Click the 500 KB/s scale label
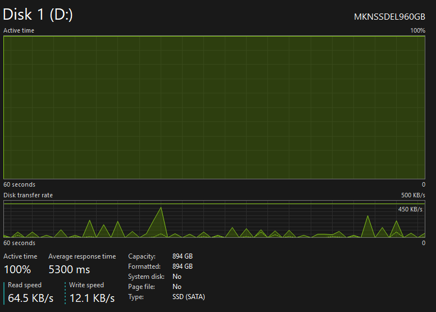The width and height of the screenshot is (436, 312). pos(413,195)
